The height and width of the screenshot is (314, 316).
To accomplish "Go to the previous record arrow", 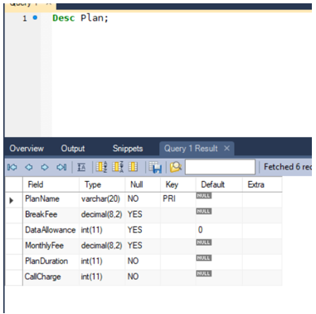I will click(x=29, y=167).
